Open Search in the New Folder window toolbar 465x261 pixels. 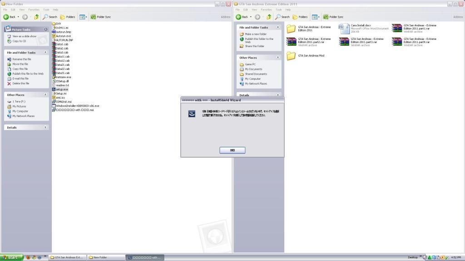50,17
